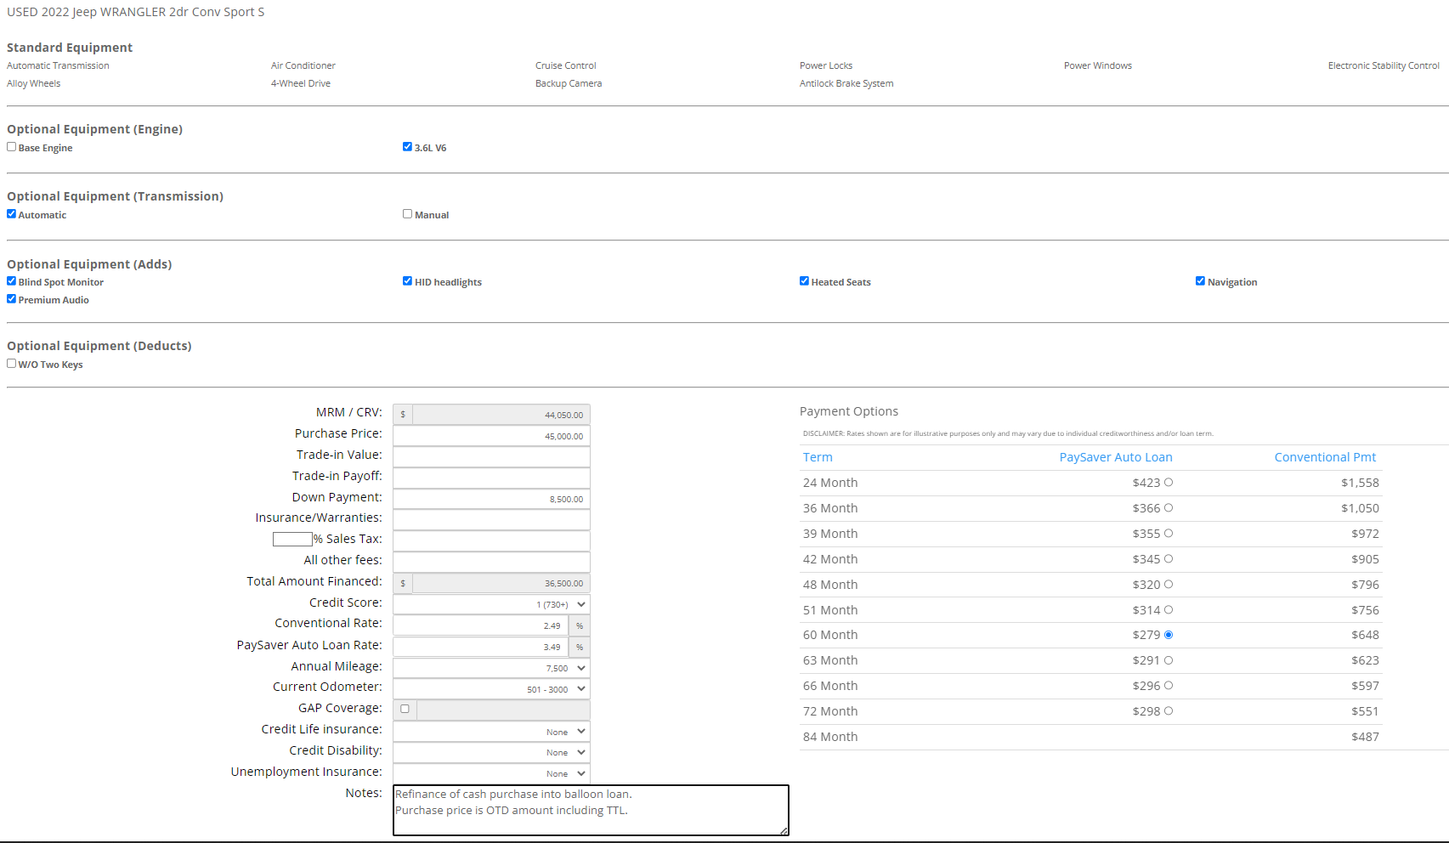
Task: Click the PaySaver Auto Loan Rate field
Action: [480, 647]
